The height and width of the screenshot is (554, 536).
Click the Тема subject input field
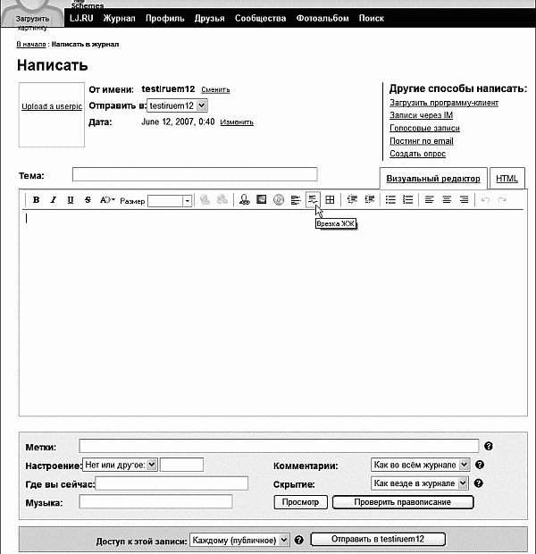195,174
